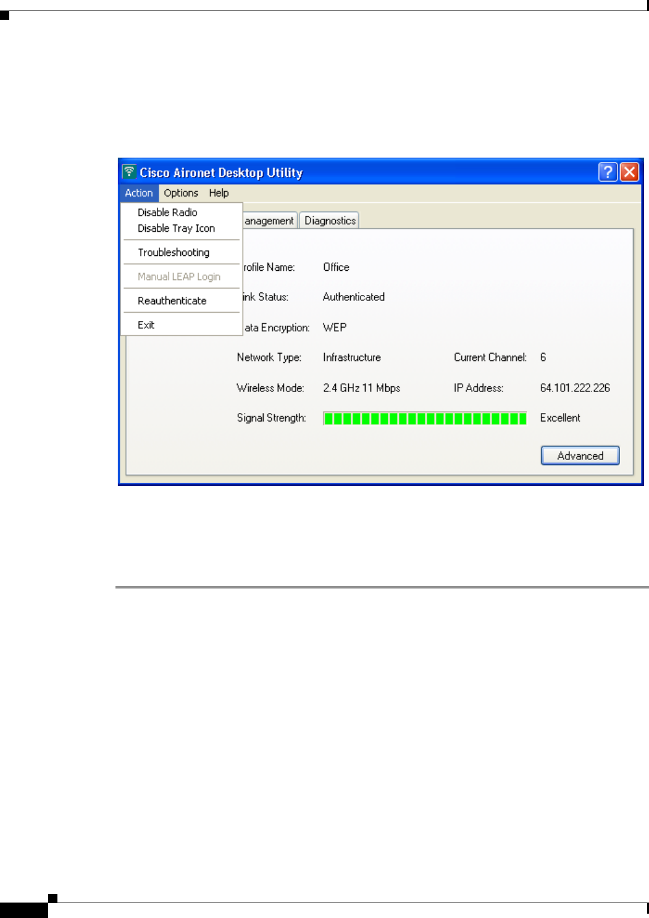Click the Excellent signal quality text
This screenshot has height=918, width=649.
560,418
